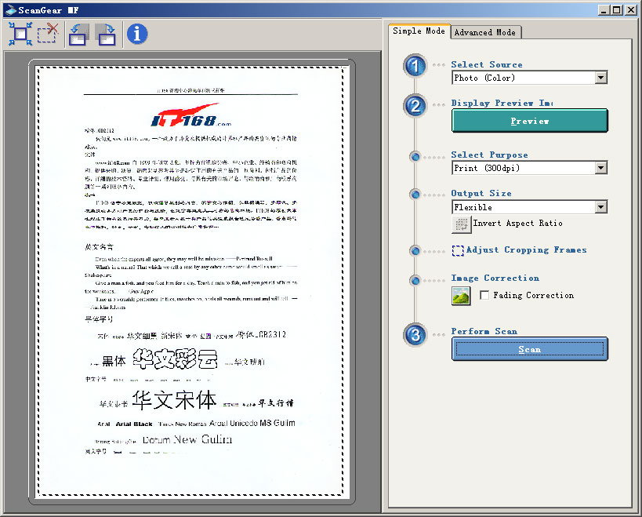Rotate the preview image left
This screenshot has width=642, height=517.
click(78, 34)
